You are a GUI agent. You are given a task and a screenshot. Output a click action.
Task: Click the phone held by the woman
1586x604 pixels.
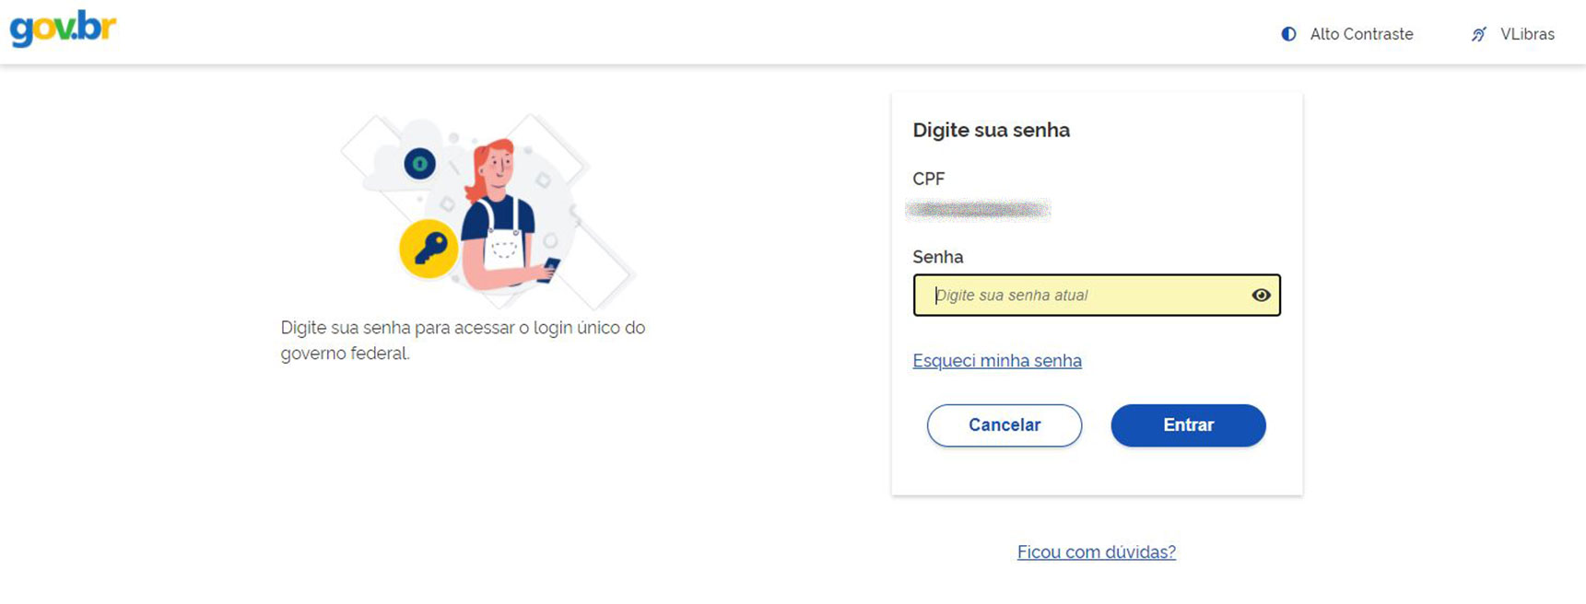point(550,268)
